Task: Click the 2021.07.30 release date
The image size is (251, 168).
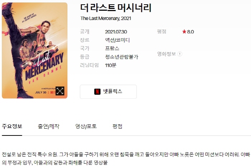Action: 116,32
